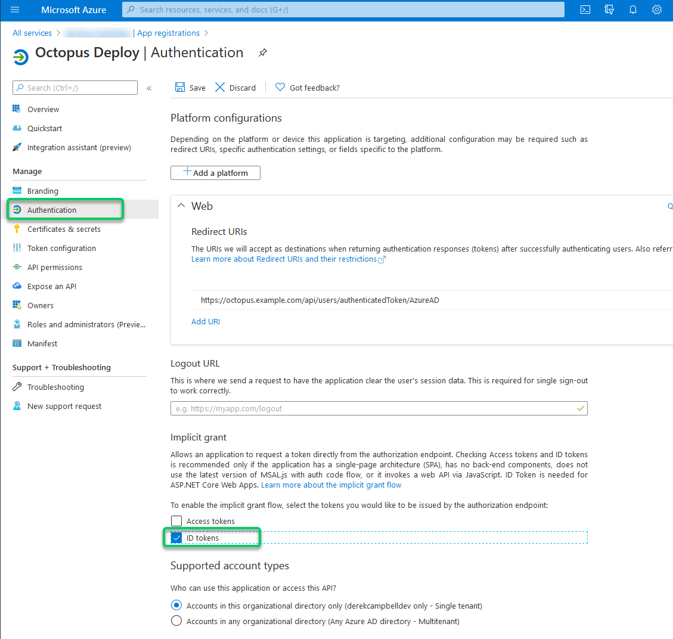673x639 pixels.
Task: Open the notifications bell icon
Action: click(x=633, y=10)
